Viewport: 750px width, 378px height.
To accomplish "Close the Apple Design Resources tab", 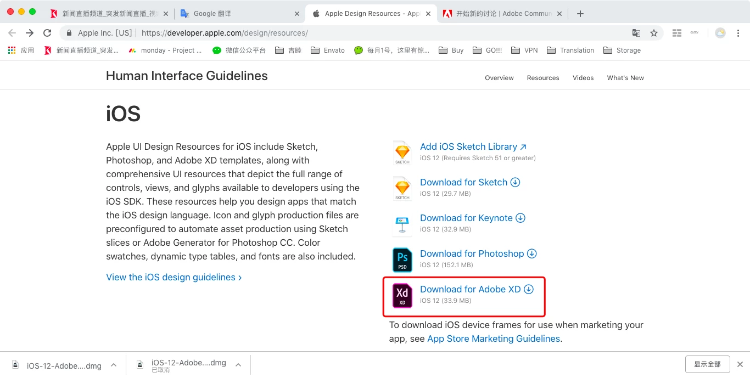I will coord(428,14).
